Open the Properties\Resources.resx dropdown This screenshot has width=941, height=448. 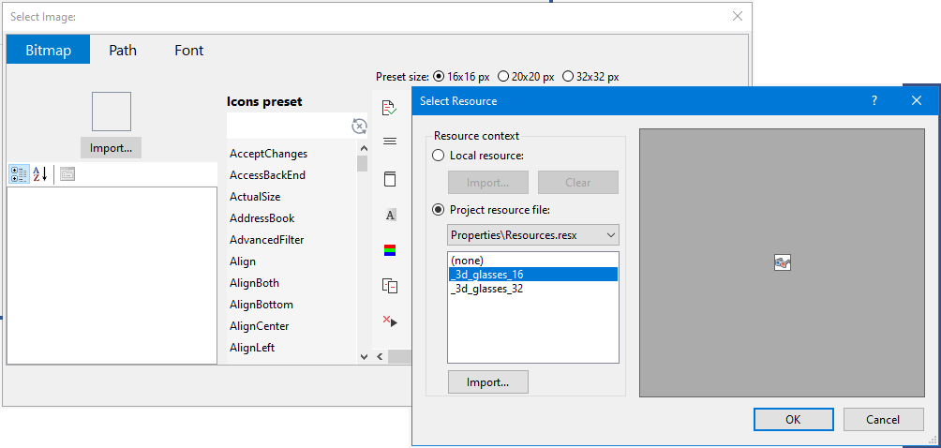click(x=533, y=235)
